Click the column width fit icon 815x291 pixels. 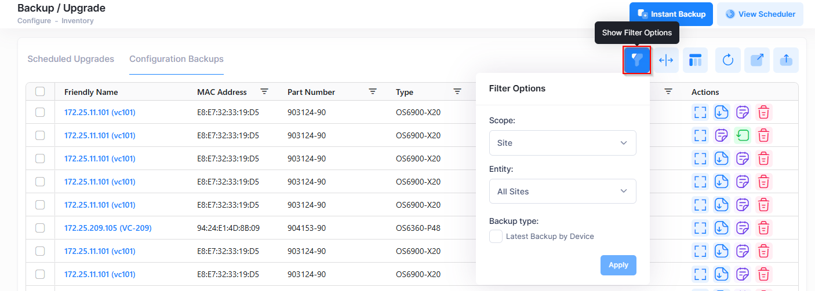[x=666, y=60]
